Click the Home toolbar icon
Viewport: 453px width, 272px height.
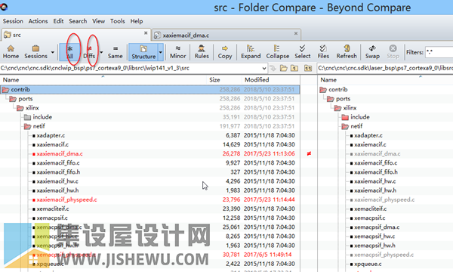coord(11,52)
